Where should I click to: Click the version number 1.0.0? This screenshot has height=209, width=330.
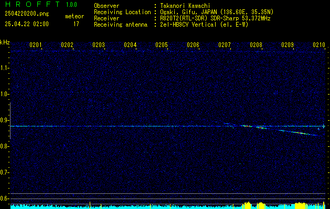tap(71, 5)
